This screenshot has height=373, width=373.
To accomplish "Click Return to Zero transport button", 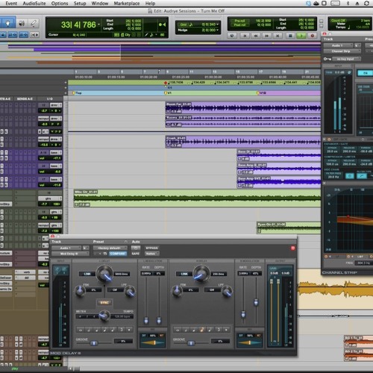I will pos(245,36).
